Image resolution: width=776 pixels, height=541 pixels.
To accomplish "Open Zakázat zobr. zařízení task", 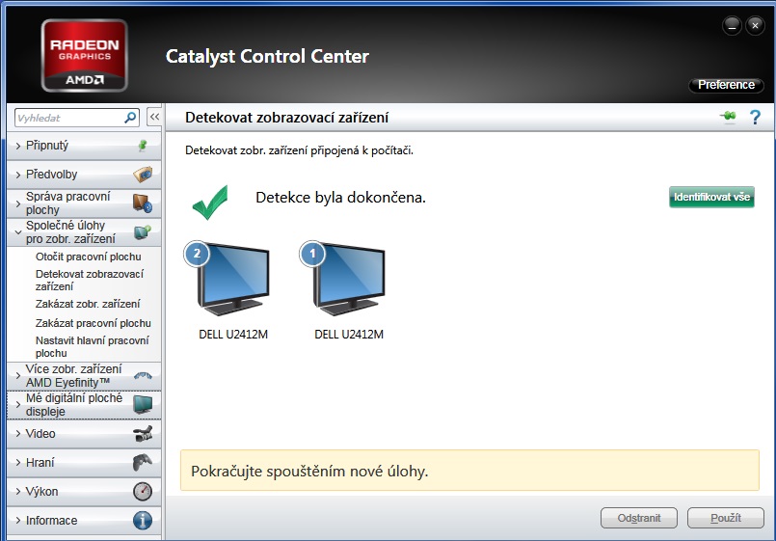I will [x=88, y=304].
